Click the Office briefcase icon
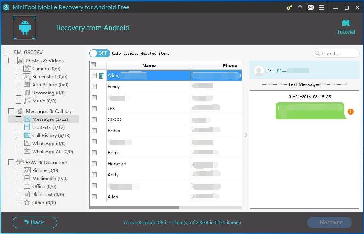This screenshot has width=364, height=234. [x=27, y=186]
